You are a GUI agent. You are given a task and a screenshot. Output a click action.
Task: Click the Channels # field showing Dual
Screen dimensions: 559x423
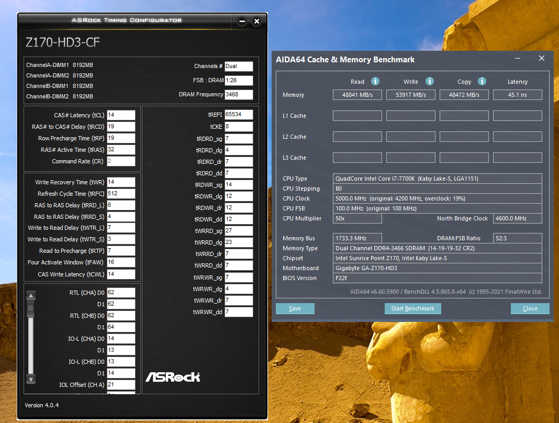click(239, 66)
